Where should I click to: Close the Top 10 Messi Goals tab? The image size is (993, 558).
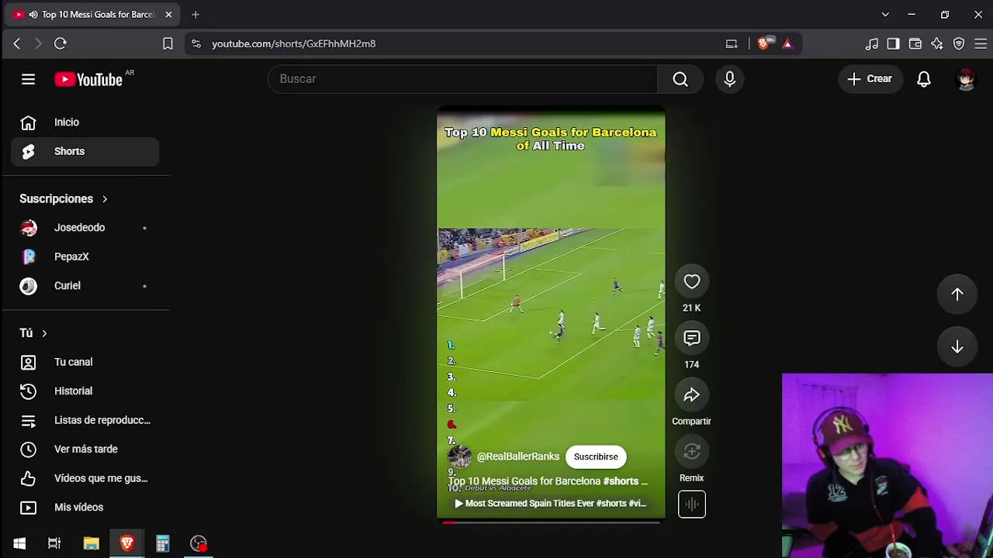pyautogui.click(x=168, y=14)
